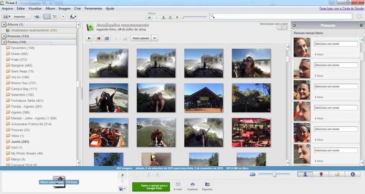Collapse the Pessoas (133) section

coord(4,36)
